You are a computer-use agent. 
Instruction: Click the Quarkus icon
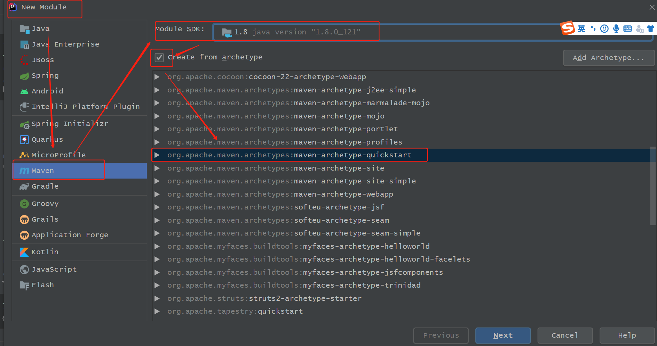coord(24,140)
